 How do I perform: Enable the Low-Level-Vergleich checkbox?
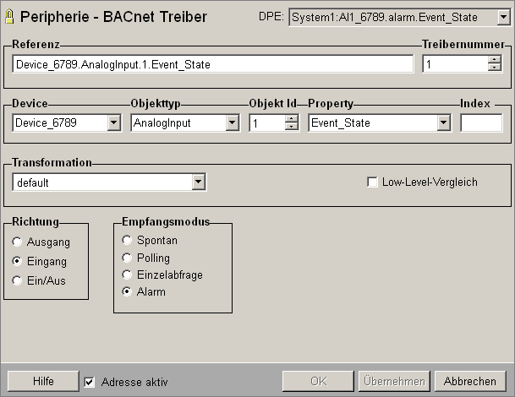[372, 182]
